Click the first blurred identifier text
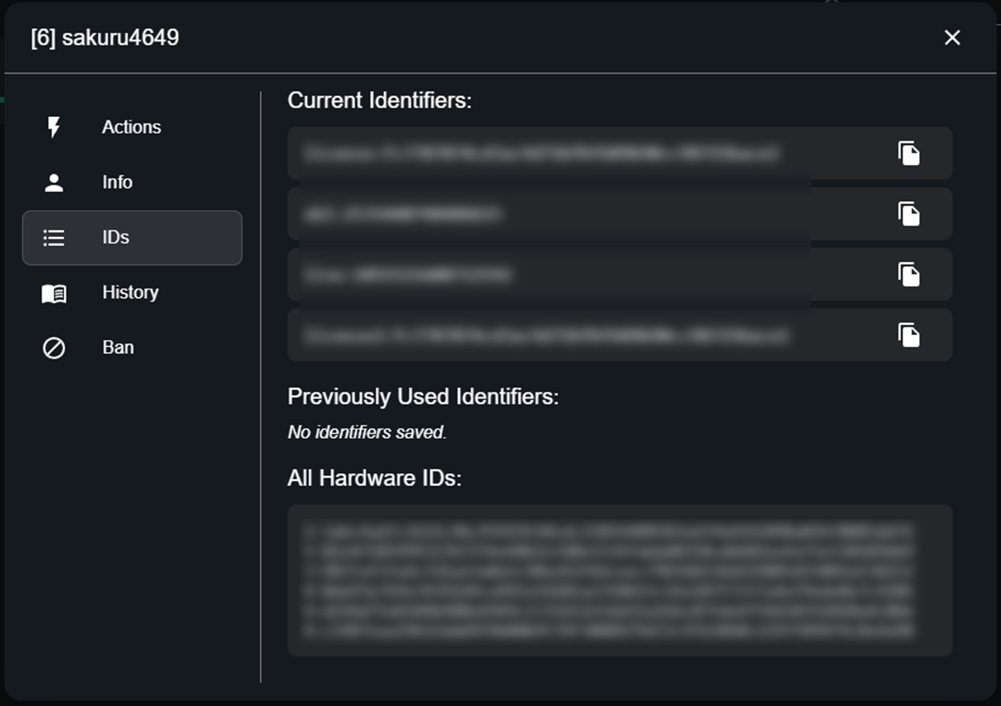 coord(541,154)
